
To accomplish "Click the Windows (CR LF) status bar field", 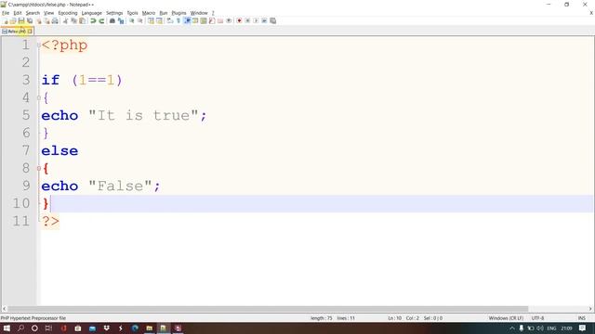I will 506,318.
